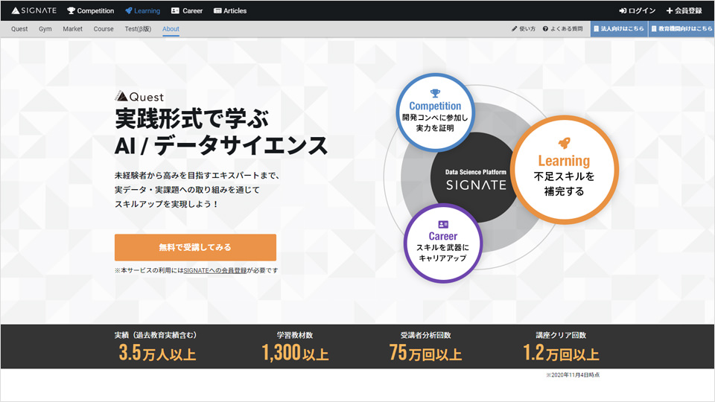Click the 3.5万人以上 statistic
Viewport: 715px width, 402px height.
tap(157, 353)
